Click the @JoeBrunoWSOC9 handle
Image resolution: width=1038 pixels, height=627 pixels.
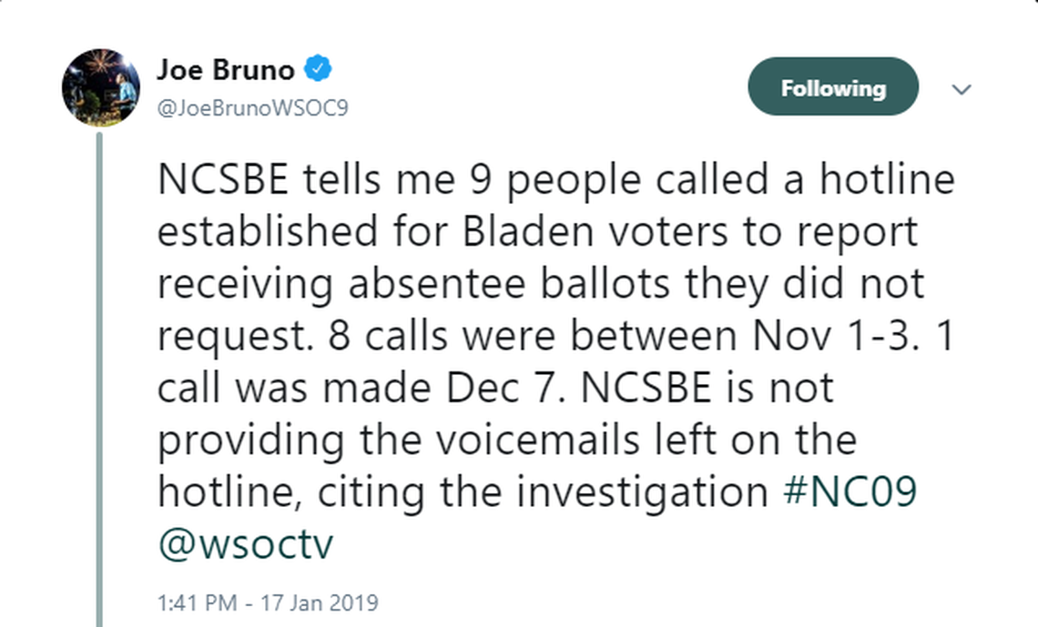[252, 108]
